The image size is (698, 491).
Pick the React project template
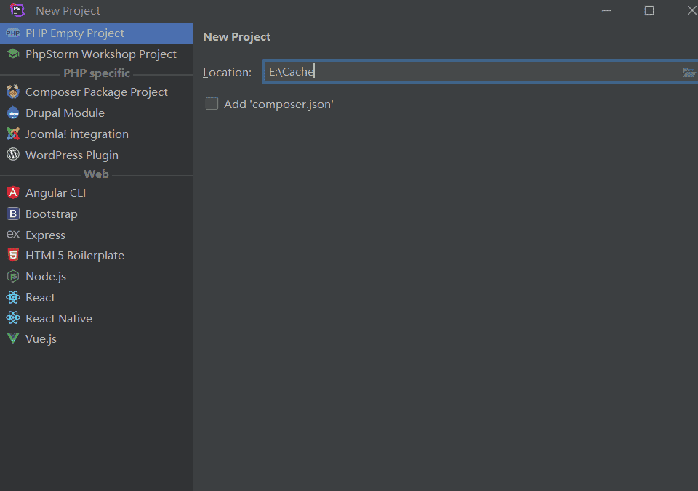[x=40, y=297]
